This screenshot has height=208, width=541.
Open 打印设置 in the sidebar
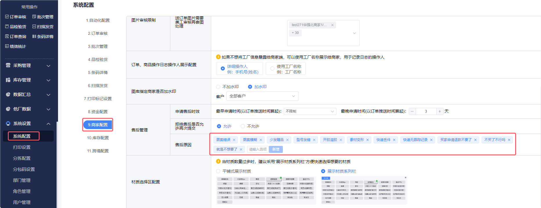click(22, 147)
